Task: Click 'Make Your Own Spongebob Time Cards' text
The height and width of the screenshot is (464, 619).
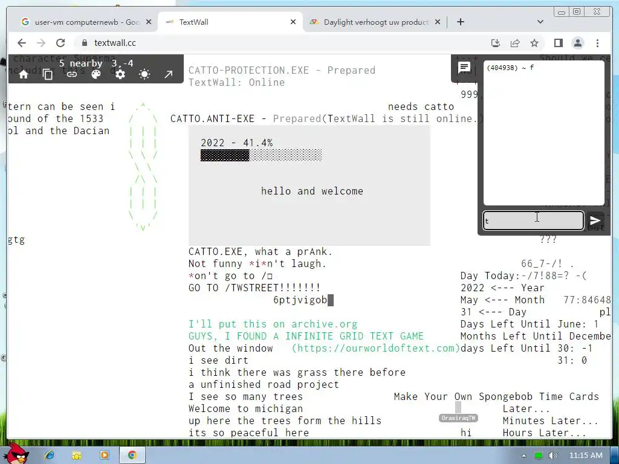Action: [x=496, y=396]
